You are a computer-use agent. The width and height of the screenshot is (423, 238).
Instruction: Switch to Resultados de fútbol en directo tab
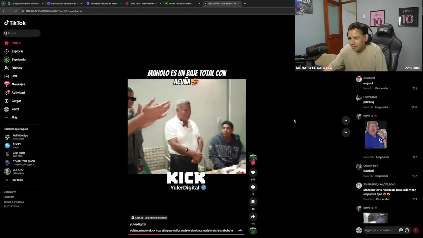(x=104, y=3)
